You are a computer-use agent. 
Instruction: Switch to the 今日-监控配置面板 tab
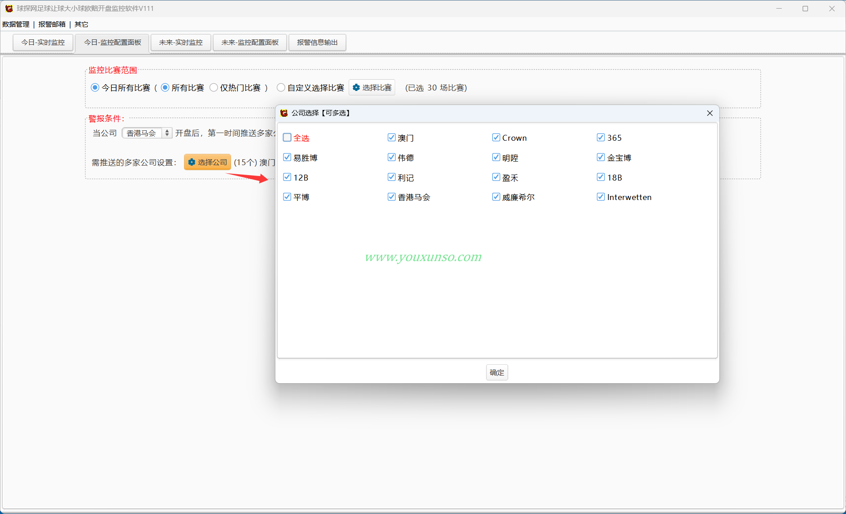pyautogui.click(x=113, y=43)
